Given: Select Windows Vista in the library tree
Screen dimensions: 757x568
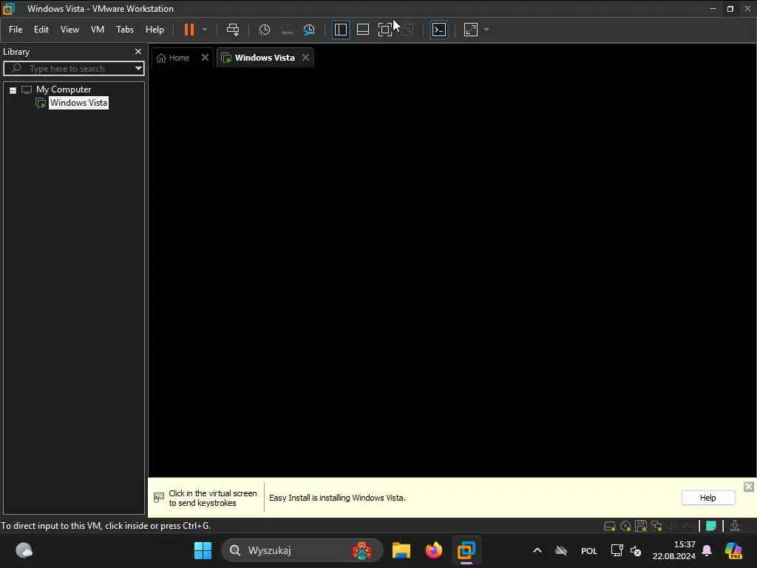Looking at the screenshot, I should pyautogui.click(x=78, y=103).
